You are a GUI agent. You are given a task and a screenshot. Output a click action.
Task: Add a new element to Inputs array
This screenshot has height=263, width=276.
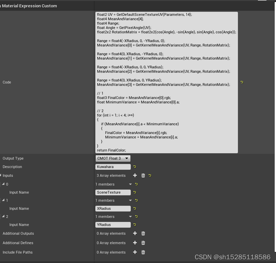(135, 175)
